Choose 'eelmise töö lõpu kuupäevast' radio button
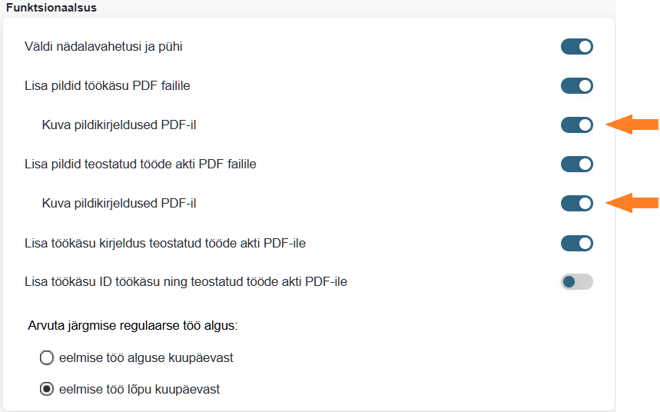This screenshot has width=660, height=412. (x=47, y=389)
